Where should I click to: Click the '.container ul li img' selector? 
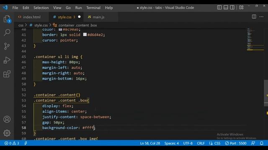pos(56,57)
